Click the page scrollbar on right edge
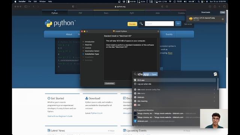The height and width of the screenshot is (135, 240). [x=227, y=34]
